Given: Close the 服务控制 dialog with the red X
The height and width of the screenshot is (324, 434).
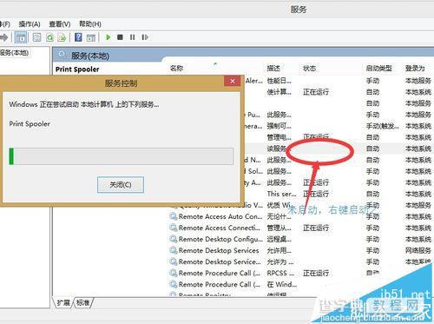Looking at the screenshot, I should pyautogui.click(x=233, y=81).
